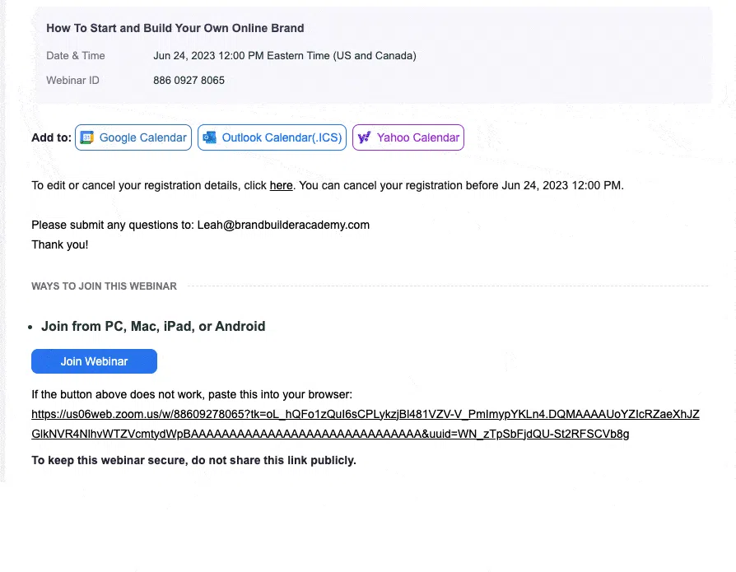Click the Date & Time field label

click(x=76, y=56)
